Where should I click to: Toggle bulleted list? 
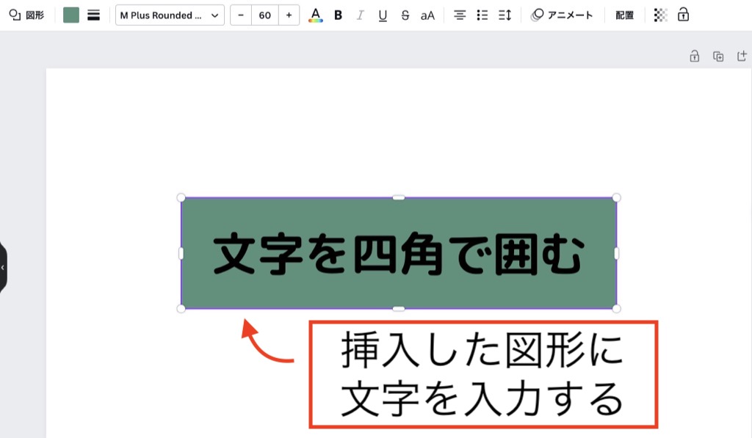point(482,15)
